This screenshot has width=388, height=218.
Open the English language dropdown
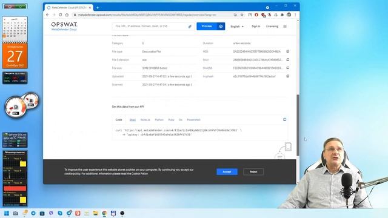pyautogui.click(x=237, y=27)
